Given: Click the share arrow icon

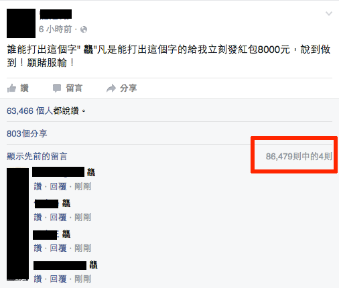Looking at the screenshot, I should point(111,88).
